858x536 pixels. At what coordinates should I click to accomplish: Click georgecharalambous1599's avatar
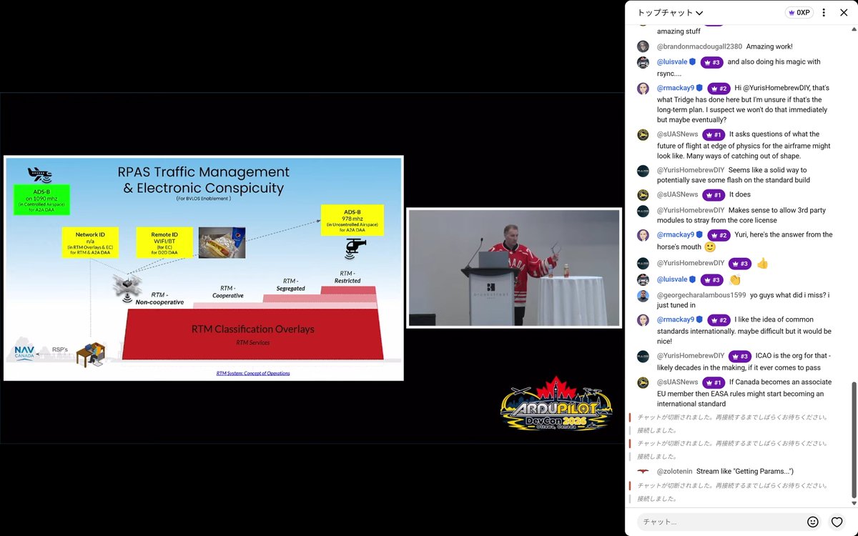coord(643,295)
